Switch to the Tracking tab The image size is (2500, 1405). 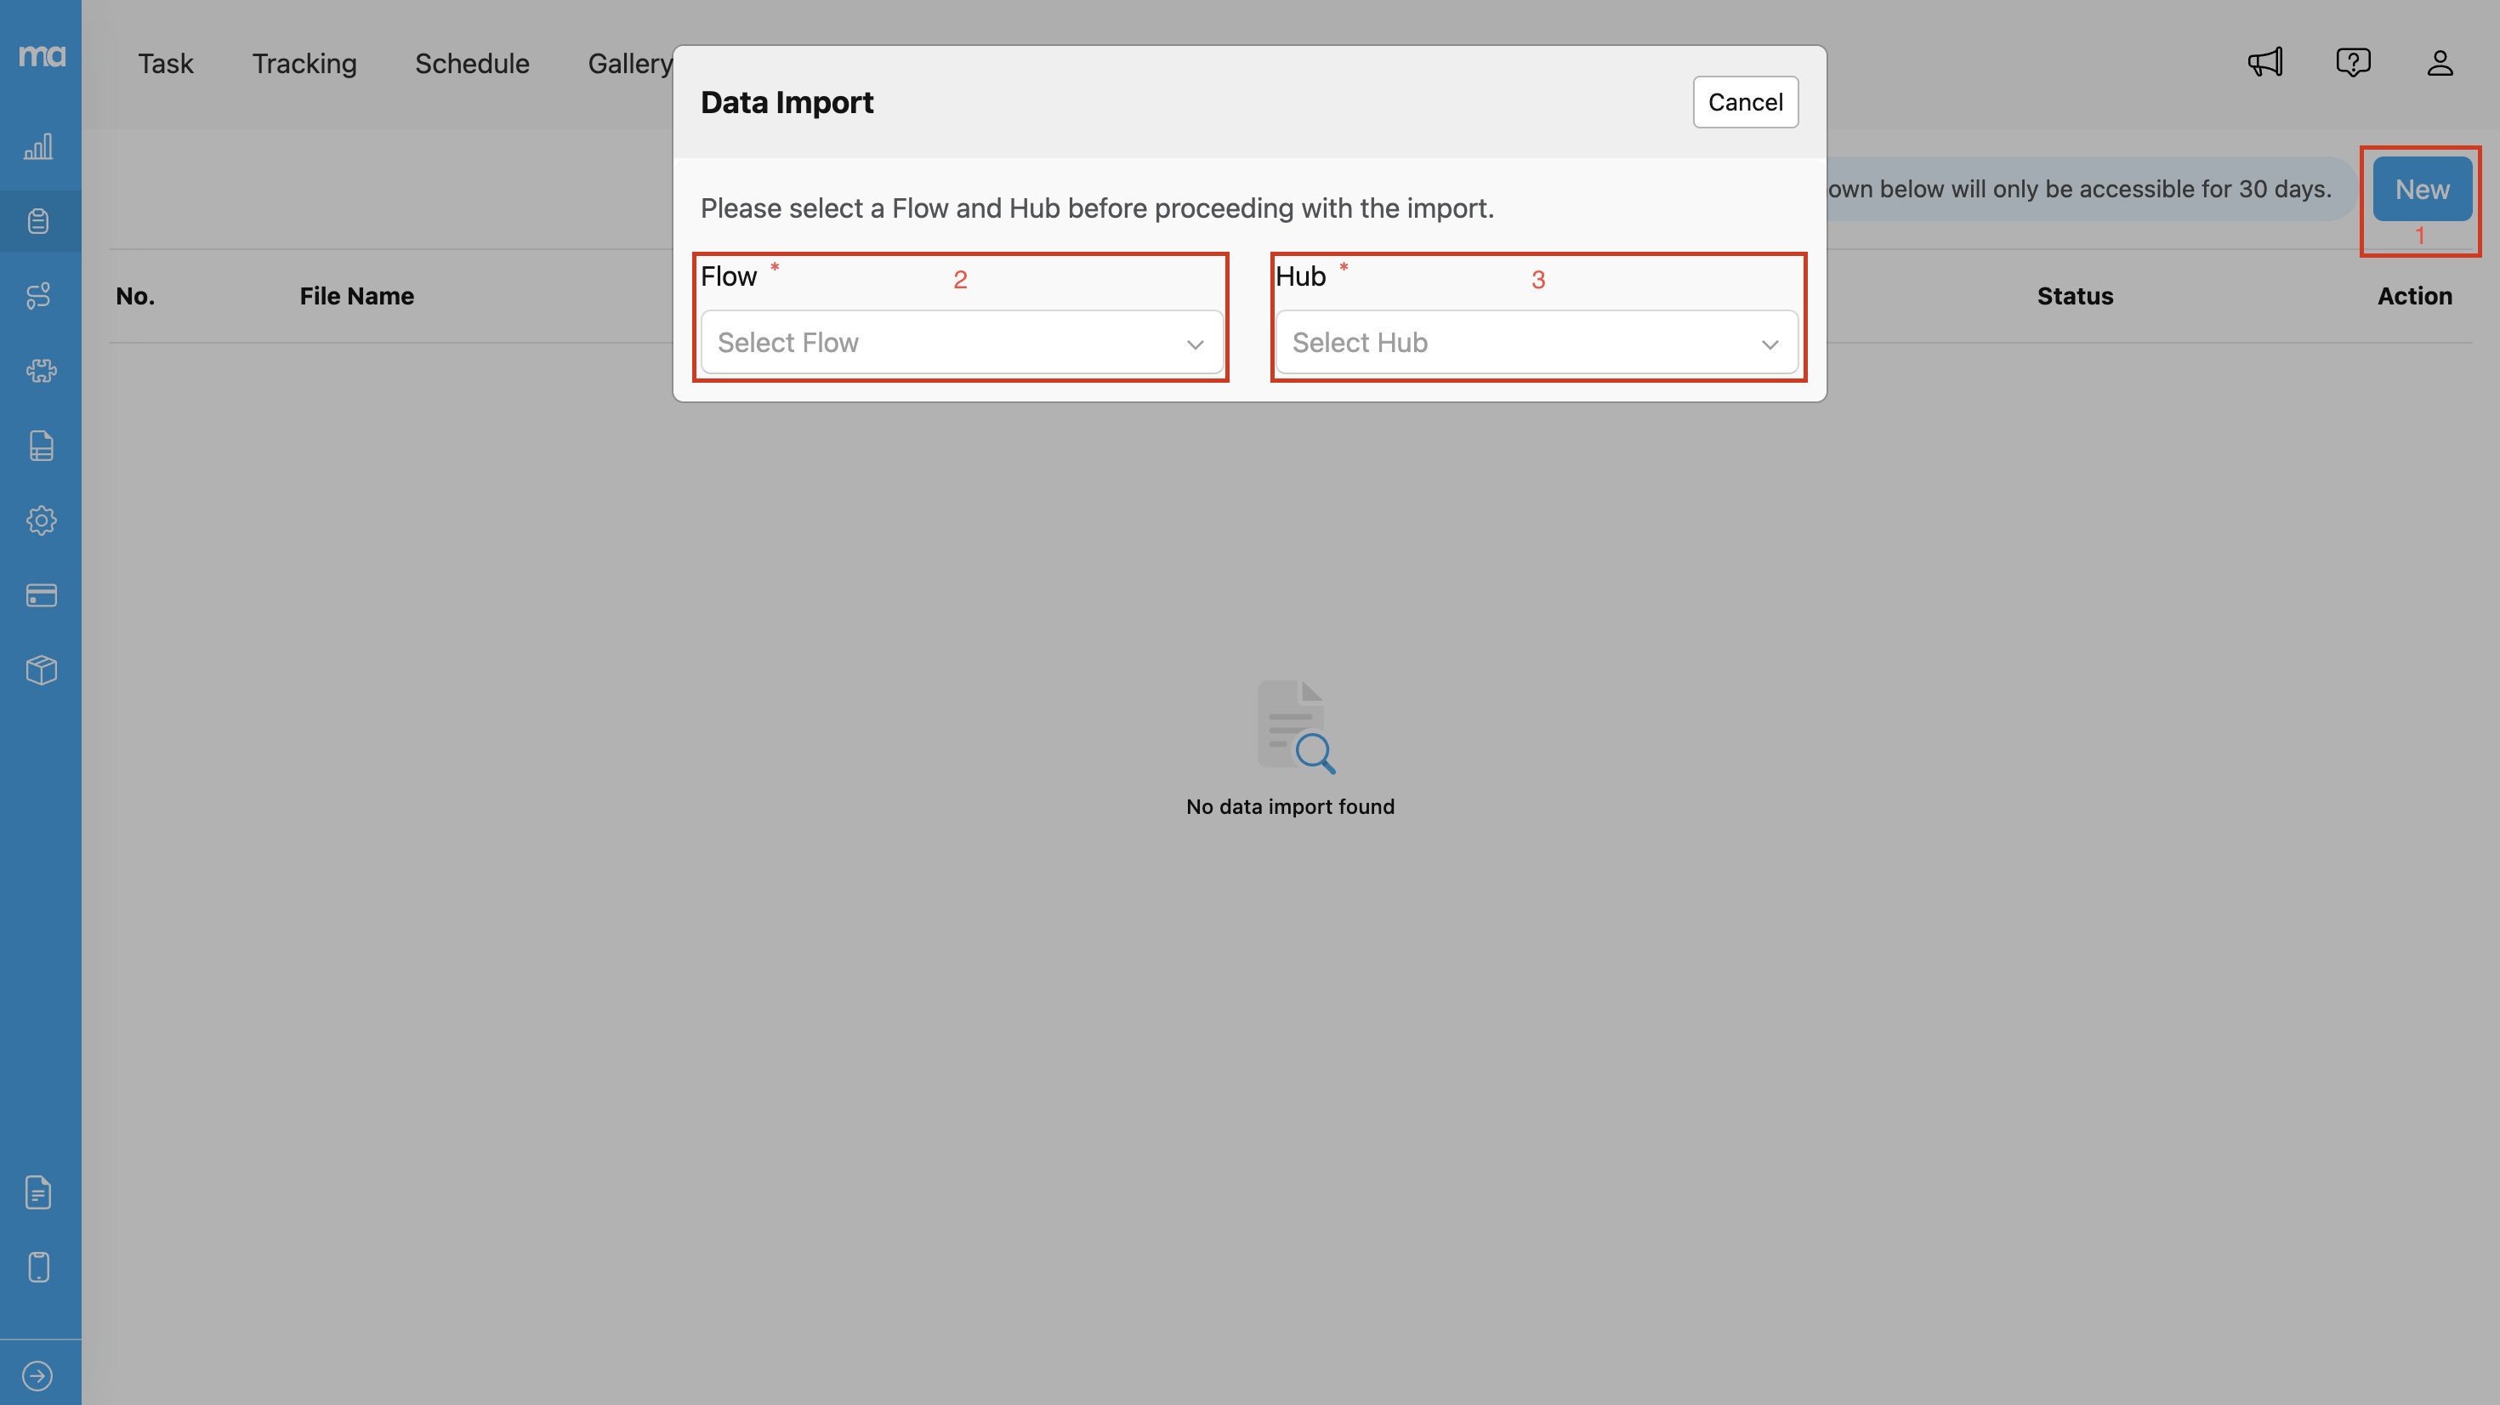[304, 63]
